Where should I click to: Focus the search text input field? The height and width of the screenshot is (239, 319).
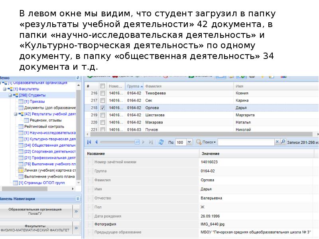pyautogui.click(x=246, y=142)
